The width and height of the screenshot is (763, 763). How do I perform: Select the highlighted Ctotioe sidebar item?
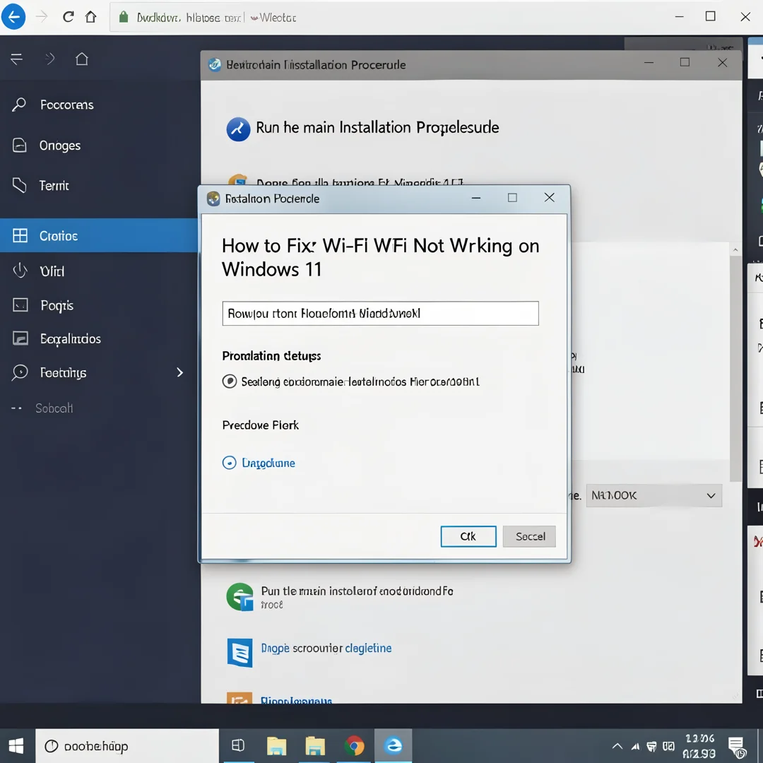[x=100, y=235]
